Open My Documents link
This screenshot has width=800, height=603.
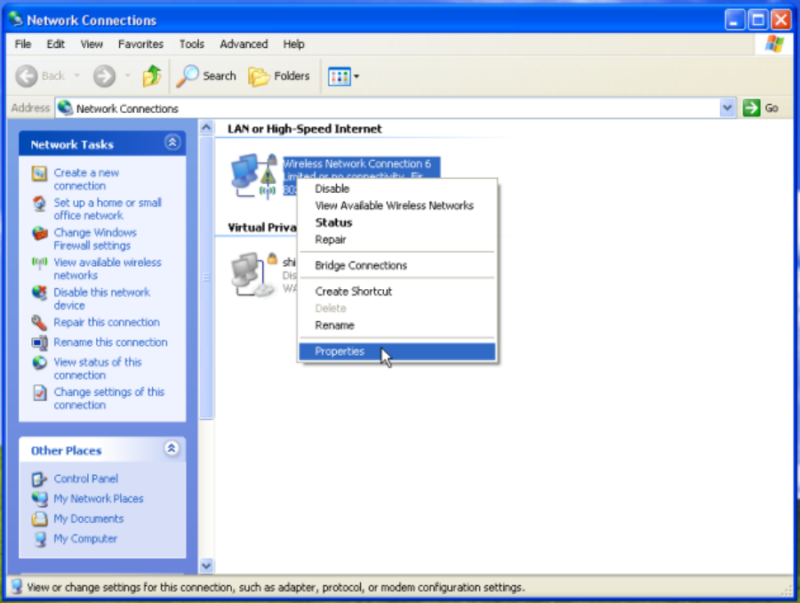tap(89, 519)
